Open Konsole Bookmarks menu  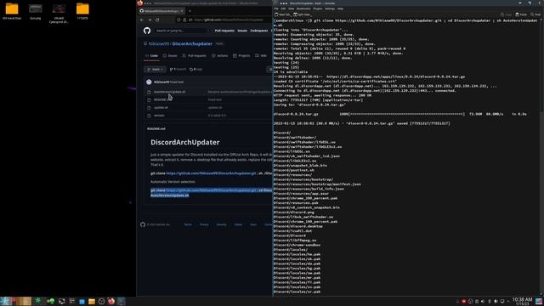[x=303, y=8]
